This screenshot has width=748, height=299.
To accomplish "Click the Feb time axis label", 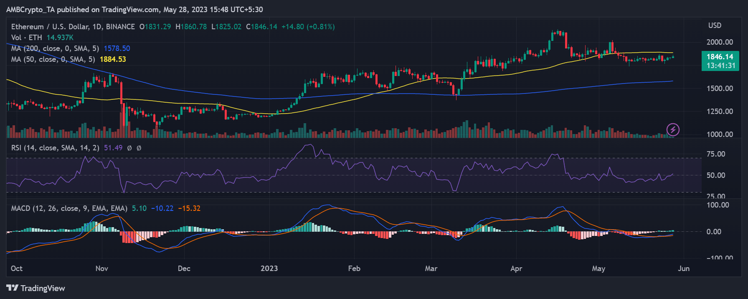I will click(x=354, y=269).
